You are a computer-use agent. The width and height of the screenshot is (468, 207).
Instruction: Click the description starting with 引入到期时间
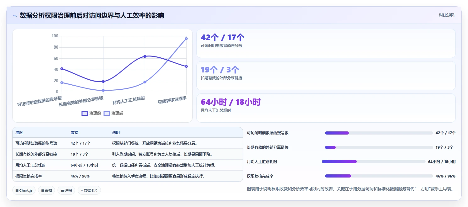pos(162,154)
